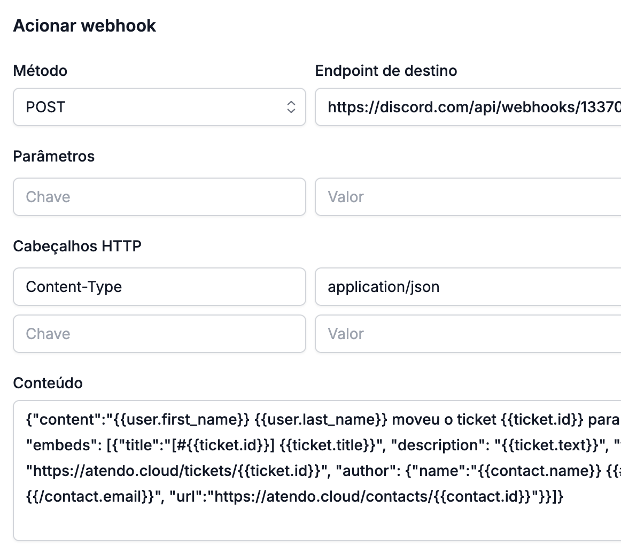Viewport: 621px width, 553px height.
Task: Click the up-down chevron icon in Método
Action: (x=291, y=107)
